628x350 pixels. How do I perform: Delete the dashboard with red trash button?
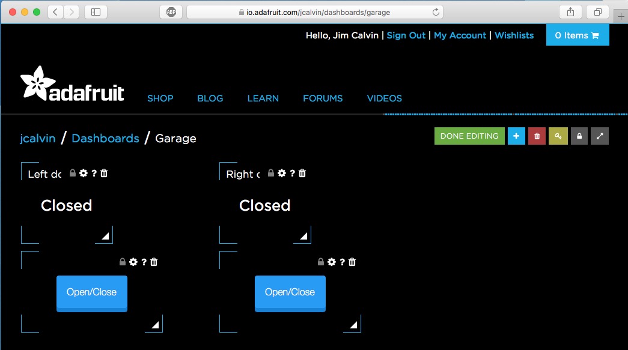(537, 136)
